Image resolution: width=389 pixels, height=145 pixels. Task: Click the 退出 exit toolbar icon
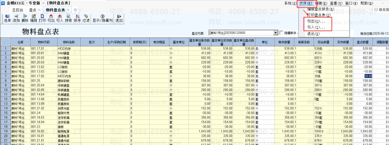tap(119, 18)
